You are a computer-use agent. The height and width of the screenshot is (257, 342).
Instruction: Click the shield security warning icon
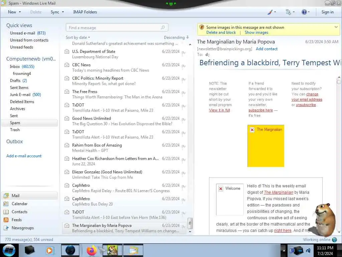(x=202, y=27)
